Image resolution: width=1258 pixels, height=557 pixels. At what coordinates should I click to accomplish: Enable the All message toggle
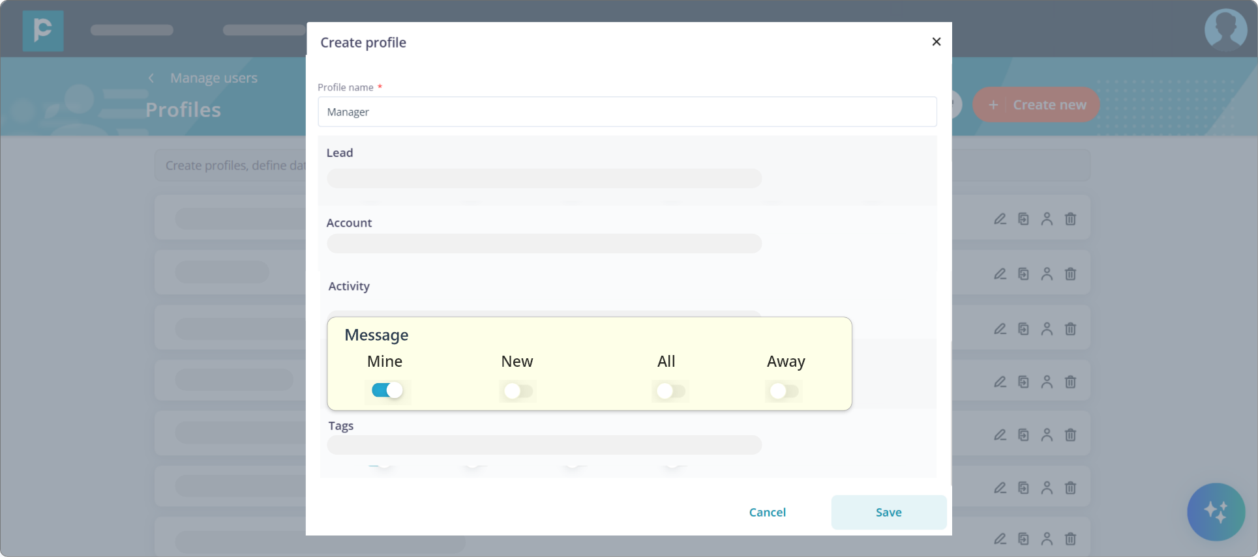671,391
